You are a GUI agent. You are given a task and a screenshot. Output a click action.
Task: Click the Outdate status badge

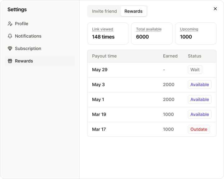coord(199,129)
